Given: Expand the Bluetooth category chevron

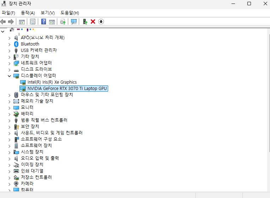Looking at the screenshot, I should [9, 44].
